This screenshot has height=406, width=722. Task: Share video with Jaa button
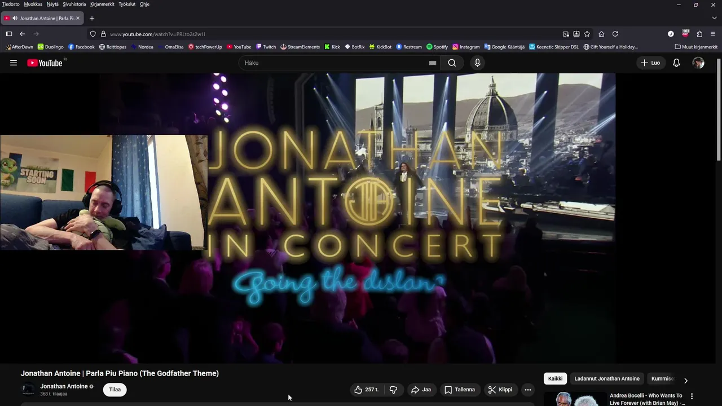421,390
